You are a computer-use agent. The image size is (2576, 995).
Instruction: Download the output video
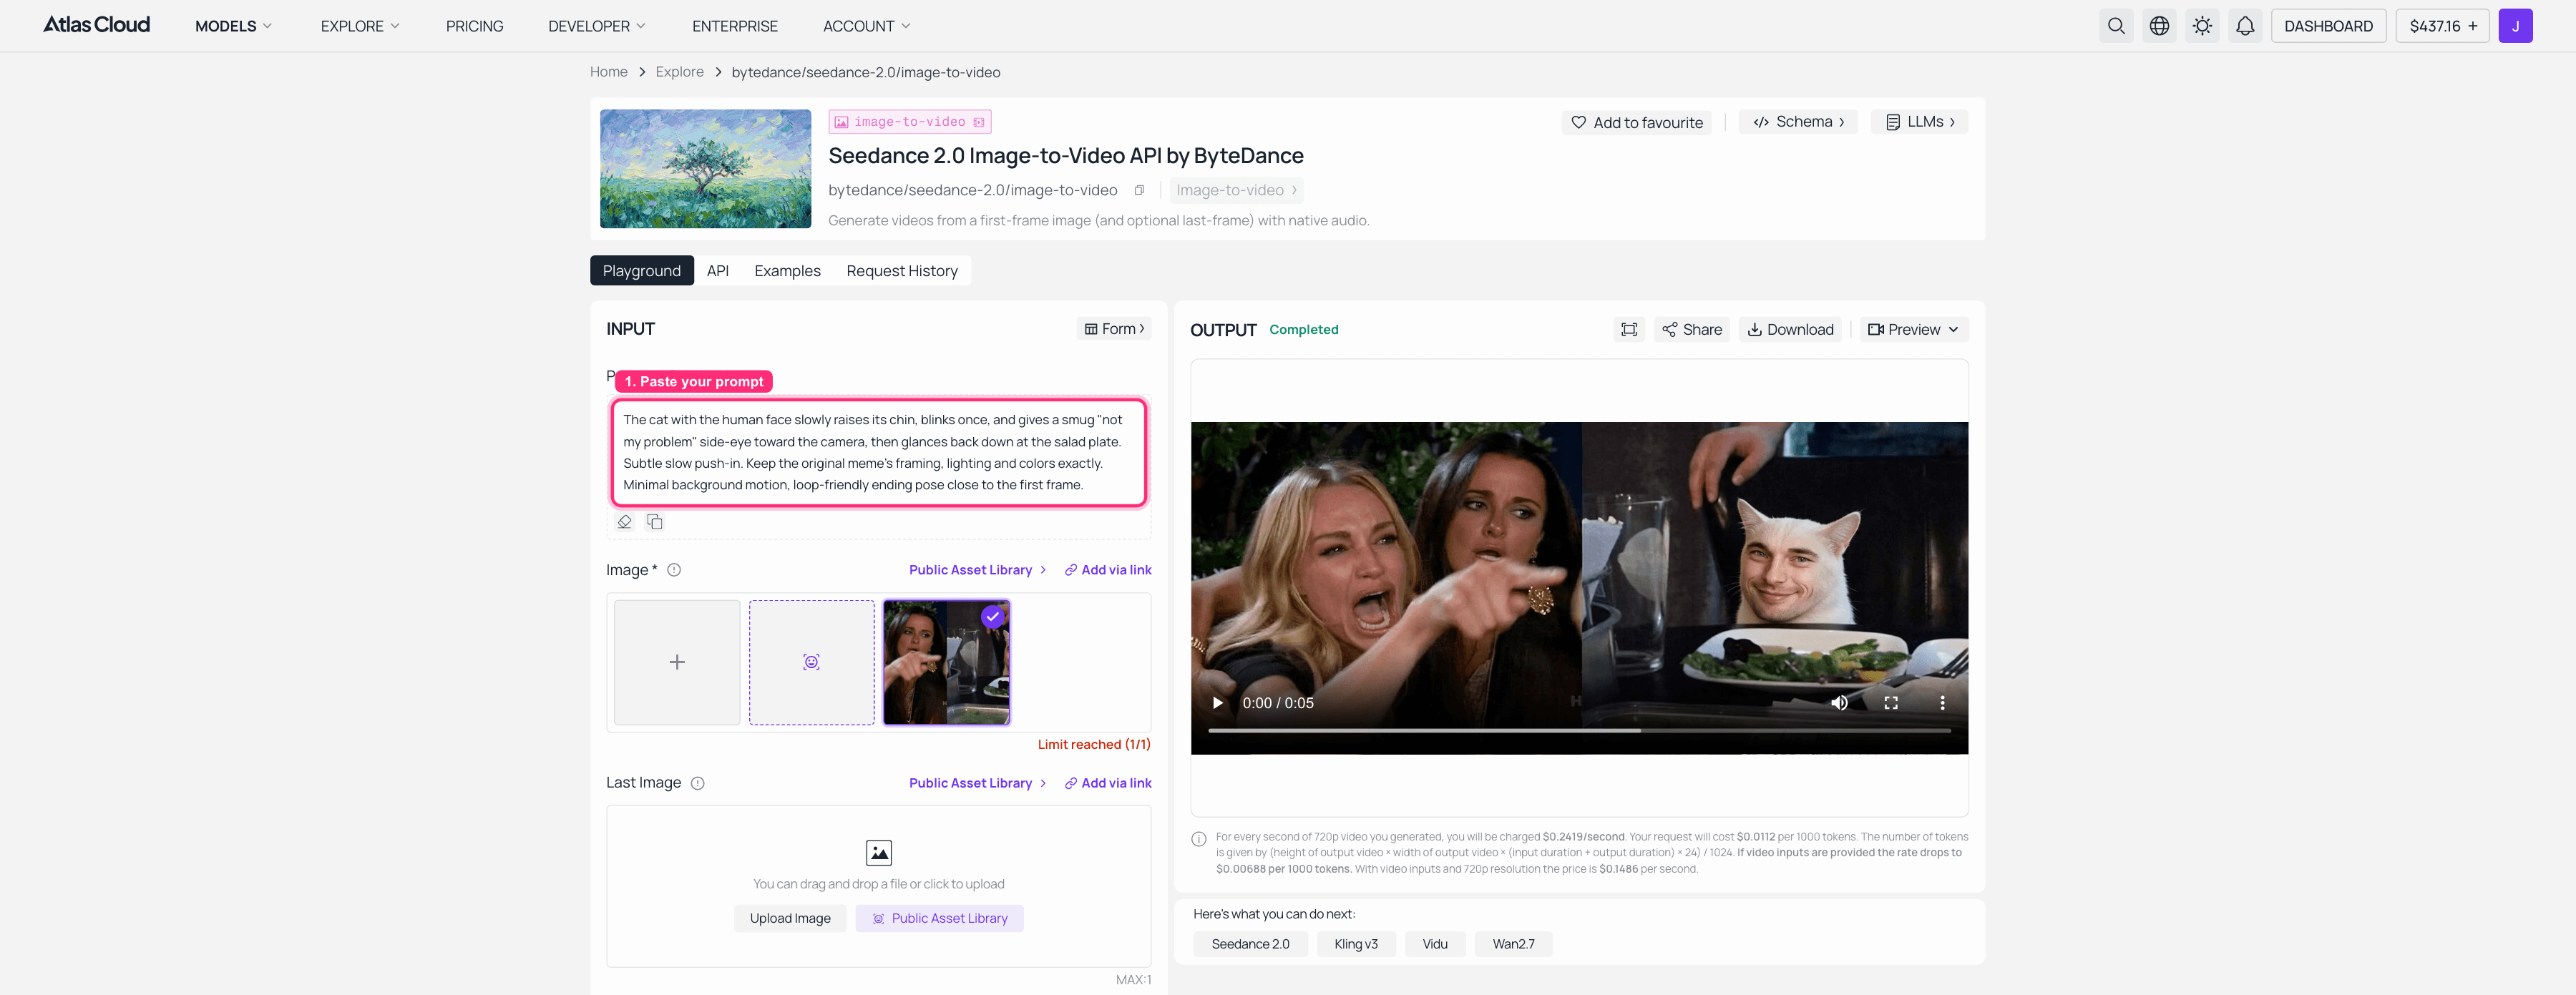click(x=1790, y=329)
